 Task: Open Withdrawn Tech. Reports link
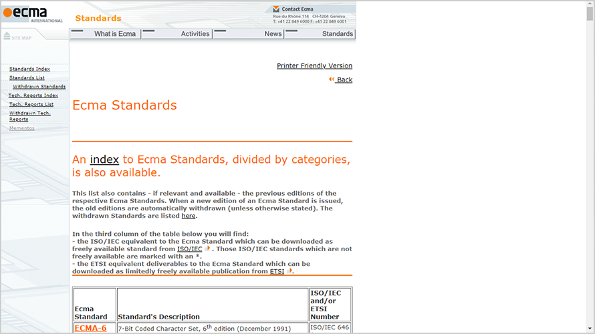pos(30,116)
